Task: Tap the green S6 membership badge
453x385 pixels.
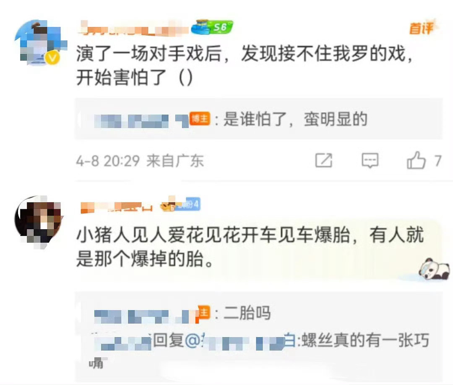Action: [213, 27]
